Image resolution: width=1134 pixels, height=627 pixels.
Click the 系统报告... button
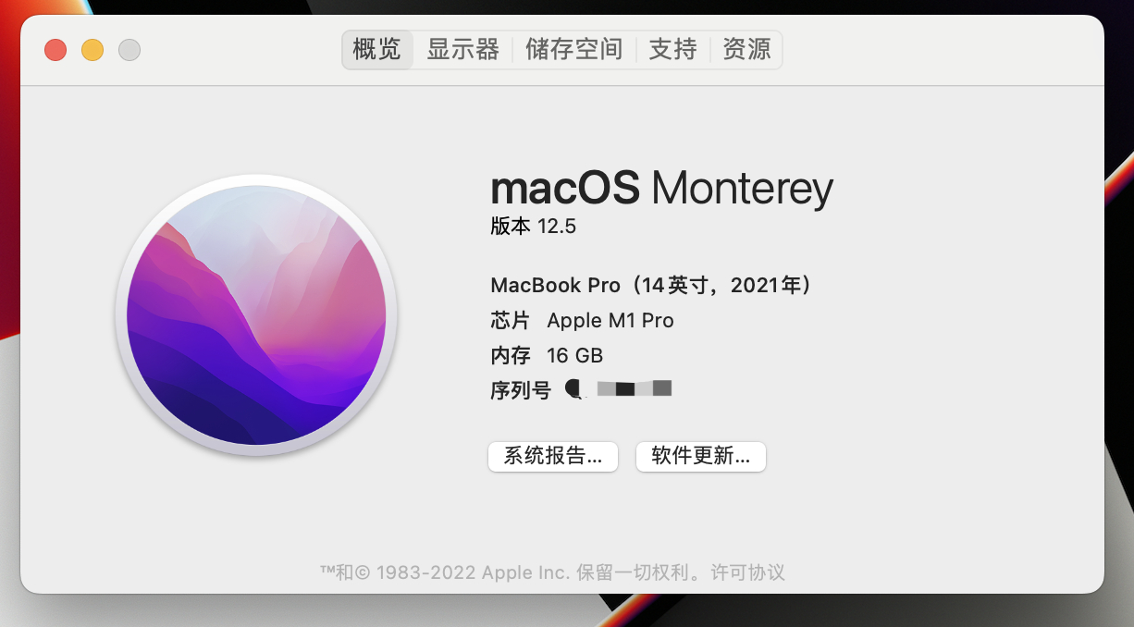coord(553,456)
